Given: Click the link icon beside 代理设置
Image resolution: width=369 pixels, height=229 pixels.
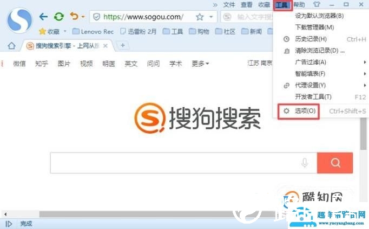Looking at the screenshot, I should (x=286, y=85).
